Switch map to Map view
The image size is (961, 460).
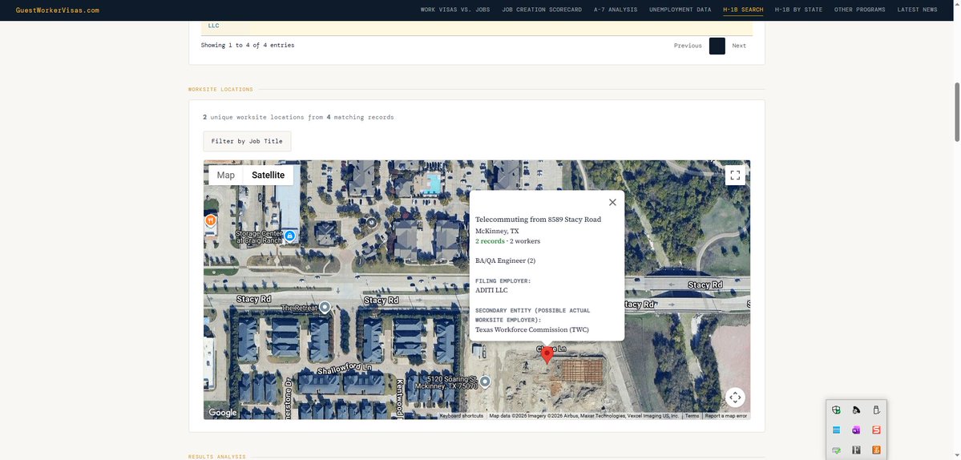(225, 176)
